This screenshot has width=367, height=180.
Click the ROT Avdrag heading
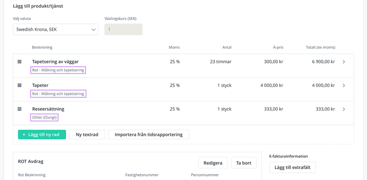point(31,161)
